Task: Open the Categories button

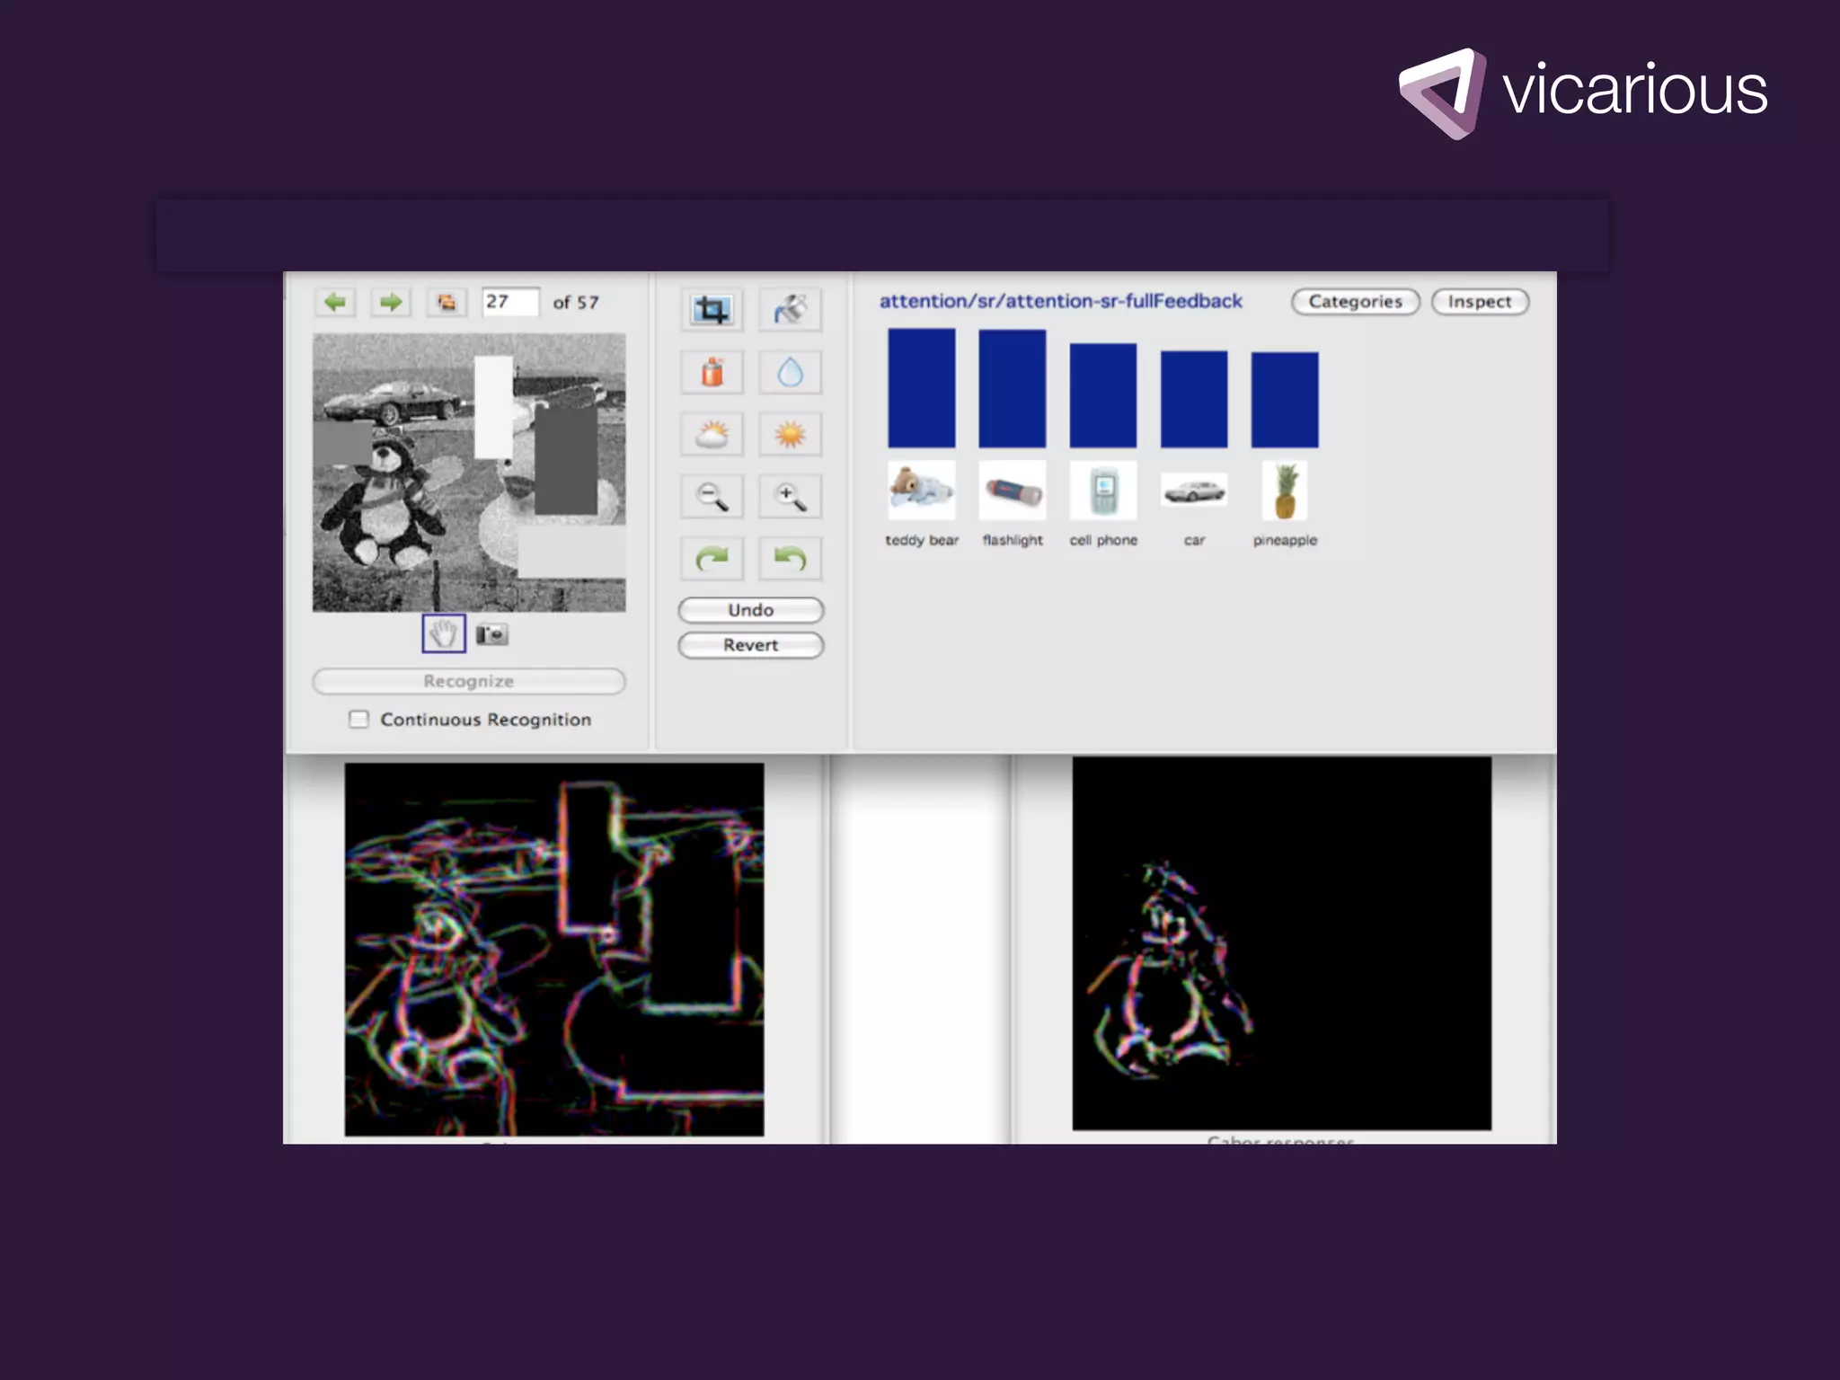Action: coord(1354,302)
